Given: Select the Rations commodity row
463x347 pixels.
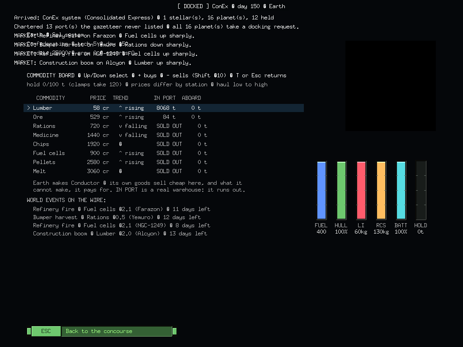Looking at the screenshot, I should coord(164,126).
